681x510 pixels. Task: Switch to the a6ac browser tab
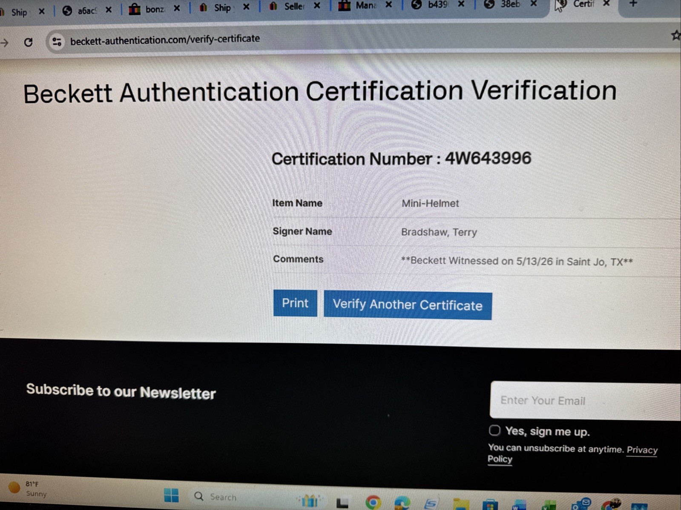tap(87, 11)
